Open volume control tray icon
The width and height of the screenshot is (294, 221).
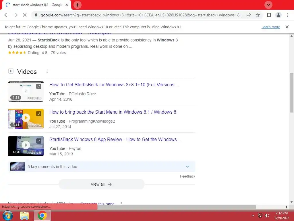pos(267,216)
